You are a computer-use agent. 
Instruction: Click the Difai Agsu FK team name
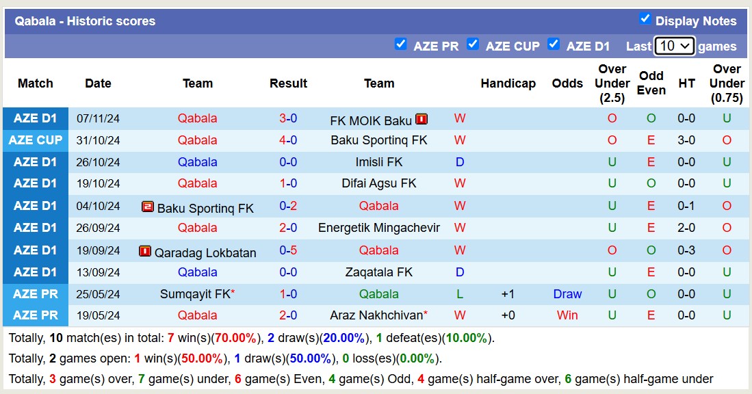[x=379, y=183]
